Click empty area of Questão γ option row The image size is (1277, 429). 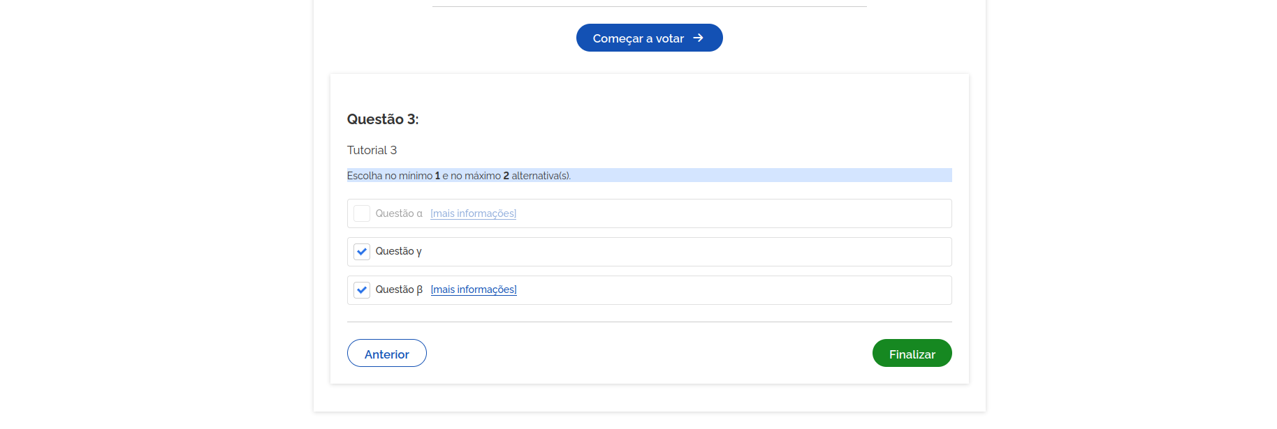click(685, 252)
